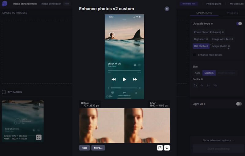The width and height of the screenshot is (245, 156).
Task: Click the fullscreen icon on thumbnail
Action: pyautogui.click(x=39, y=137)
